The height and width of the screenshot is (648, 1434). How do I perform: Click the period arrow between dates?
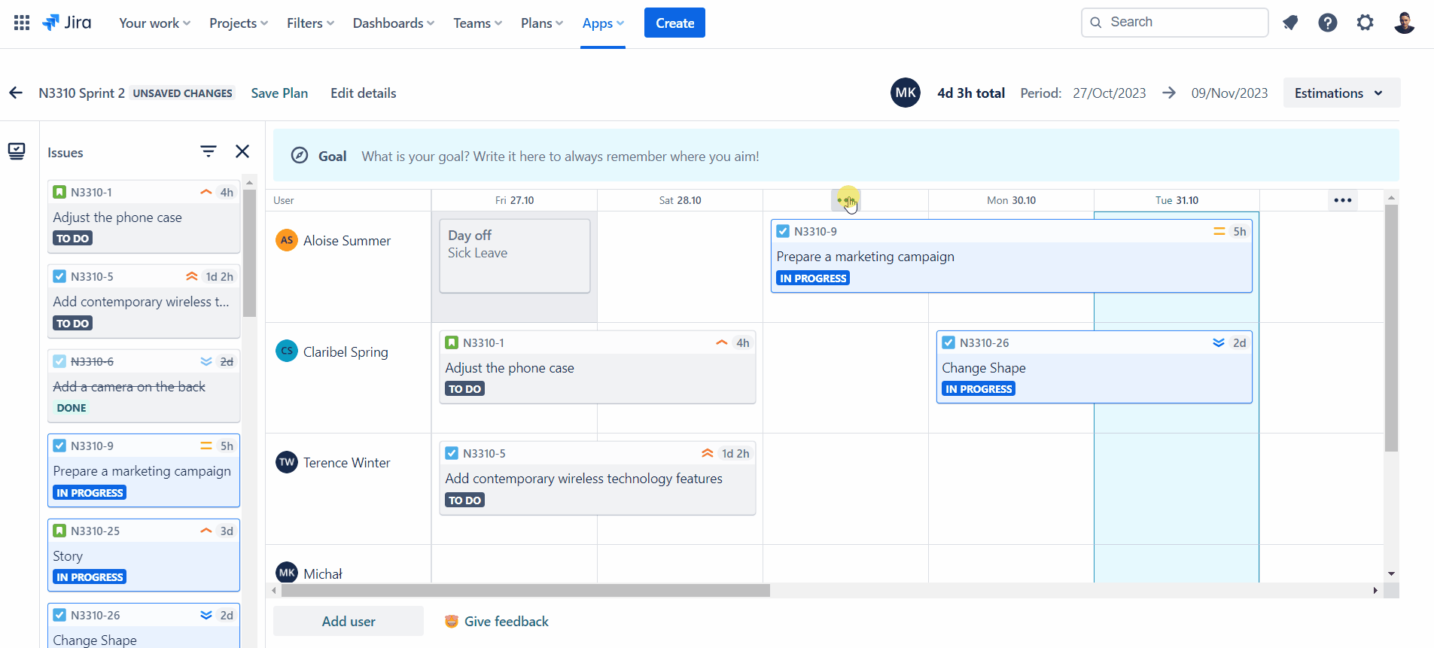(1169, 93)
